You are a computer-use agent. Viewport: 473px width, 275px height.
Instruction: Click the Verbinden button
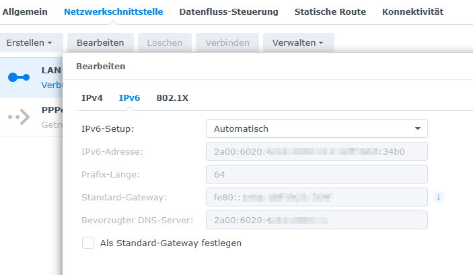pyautogui.click(x=227, y=42)
